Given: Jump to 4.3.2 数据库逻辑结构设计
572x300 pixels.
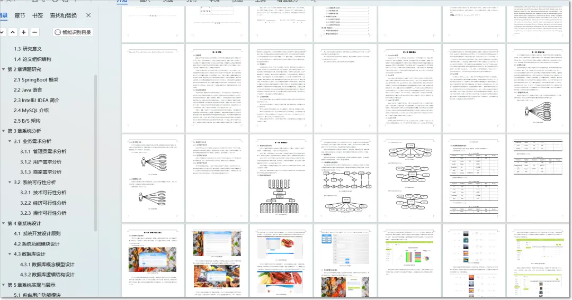Looking at the screenshot, I should (x=47, y=275).
